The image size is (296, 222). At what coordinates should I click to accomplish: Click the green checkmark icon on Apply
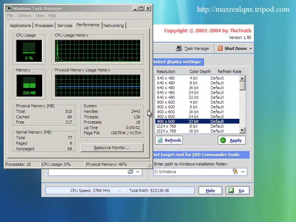click(223, 140)
